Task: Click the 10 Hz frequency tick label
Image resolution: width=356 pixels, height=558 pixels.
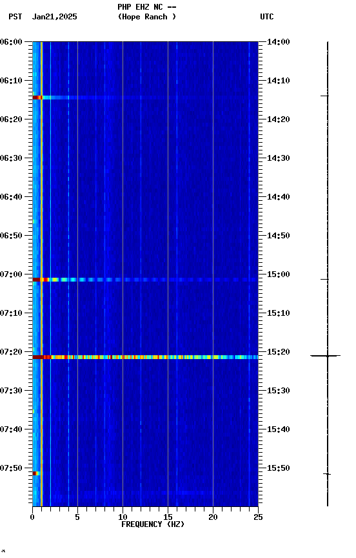Action: tap(123, 517)
